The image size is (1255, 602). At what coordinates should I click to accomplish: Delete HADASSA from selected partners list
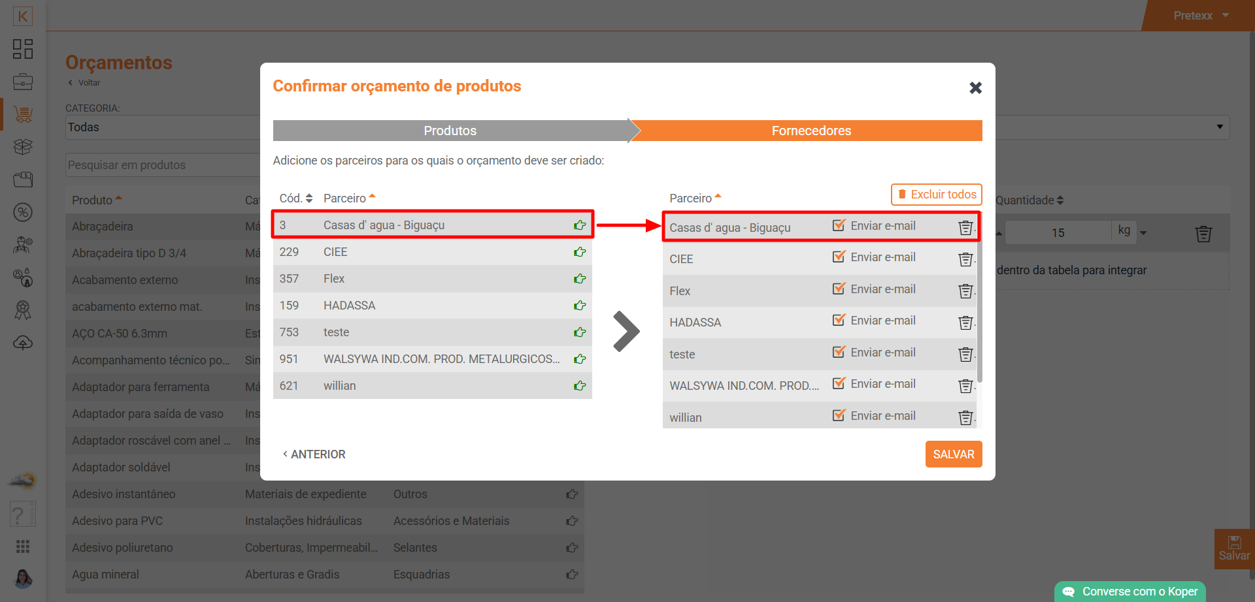(965, 323)
